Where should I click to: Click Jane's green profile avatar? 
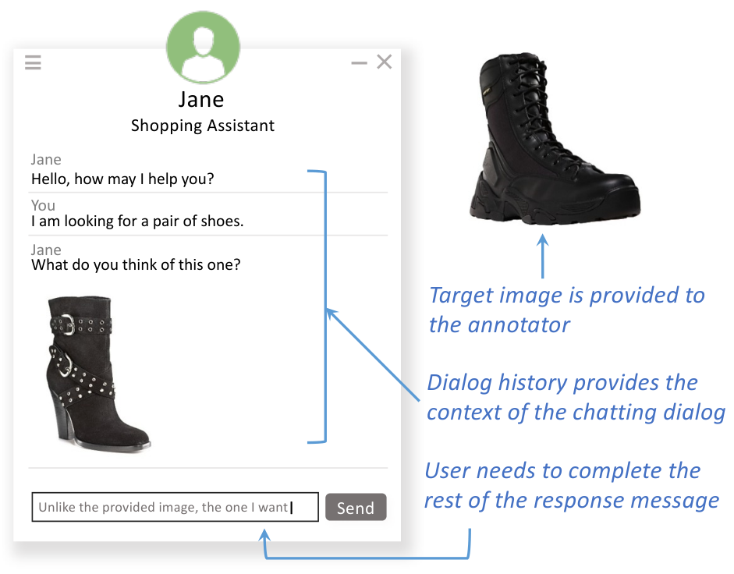tap(203, 48)
